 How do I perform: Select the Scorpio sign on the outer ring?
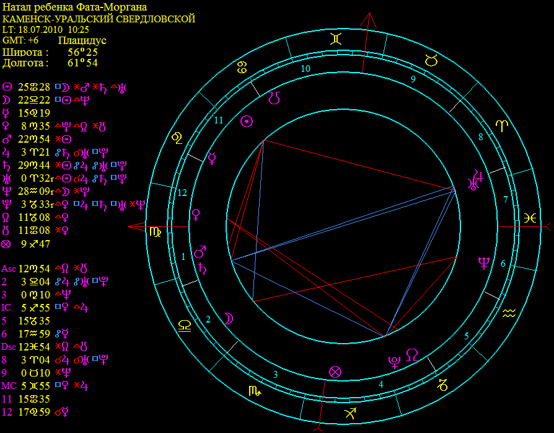[x=255, y=391]
